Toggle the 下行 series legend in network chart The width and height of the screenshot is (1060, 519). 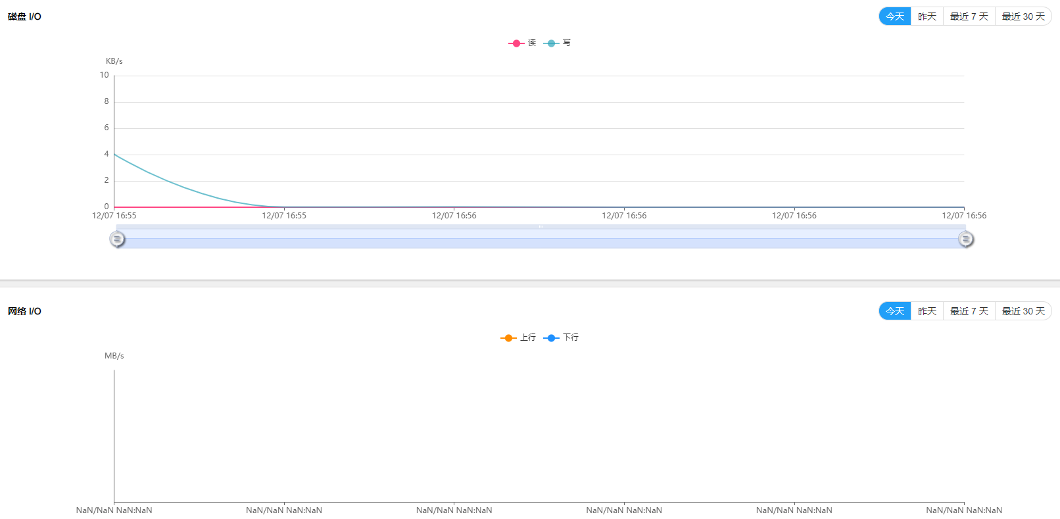coord(562,337)
